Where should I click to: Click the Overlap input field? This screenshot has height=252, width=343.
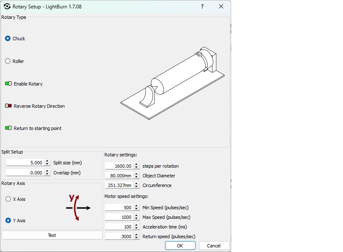(25, 173)
